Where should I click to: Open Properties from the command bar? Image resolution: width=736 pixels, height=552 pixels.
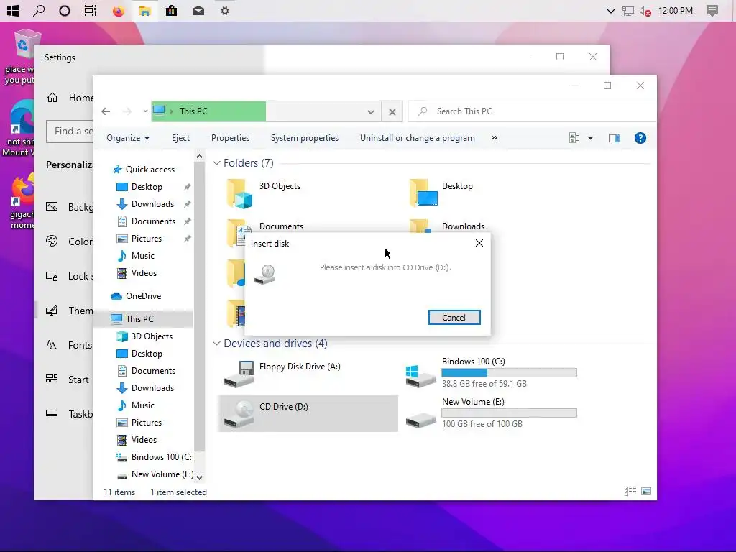[x=230, y=138]
